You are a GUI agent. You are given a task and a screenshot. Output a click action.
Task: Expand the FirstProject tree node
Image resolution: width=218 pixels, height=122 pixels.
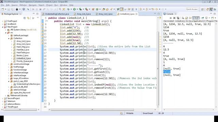(x=2, y=21)
